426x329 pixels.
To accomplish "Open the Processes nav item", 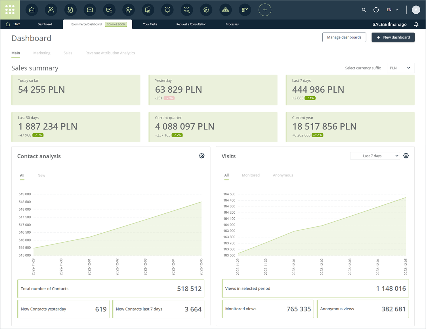I will coord(232,24).
